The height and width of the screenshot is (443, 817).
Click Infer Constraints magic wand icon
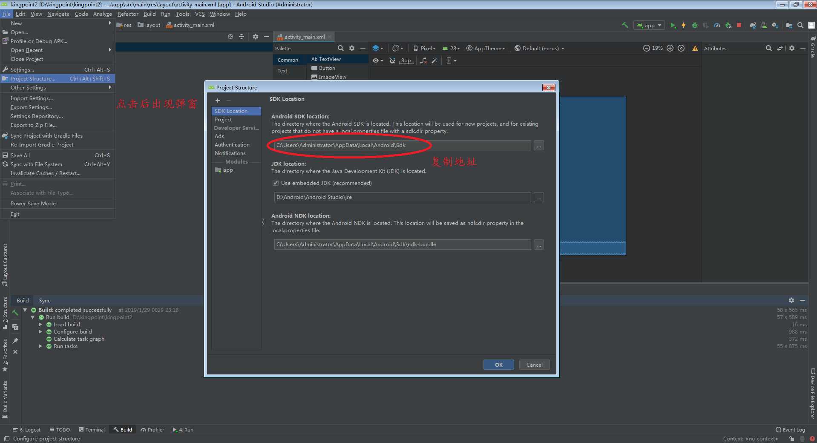point(434,60)
